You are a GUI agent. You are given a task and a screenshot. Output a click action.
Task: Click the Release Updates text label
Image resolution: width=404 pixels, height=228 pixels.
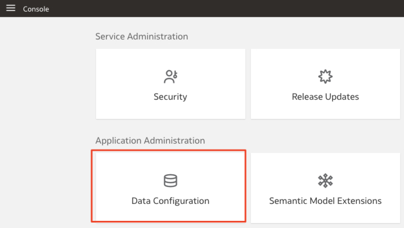tap(325, 97)
